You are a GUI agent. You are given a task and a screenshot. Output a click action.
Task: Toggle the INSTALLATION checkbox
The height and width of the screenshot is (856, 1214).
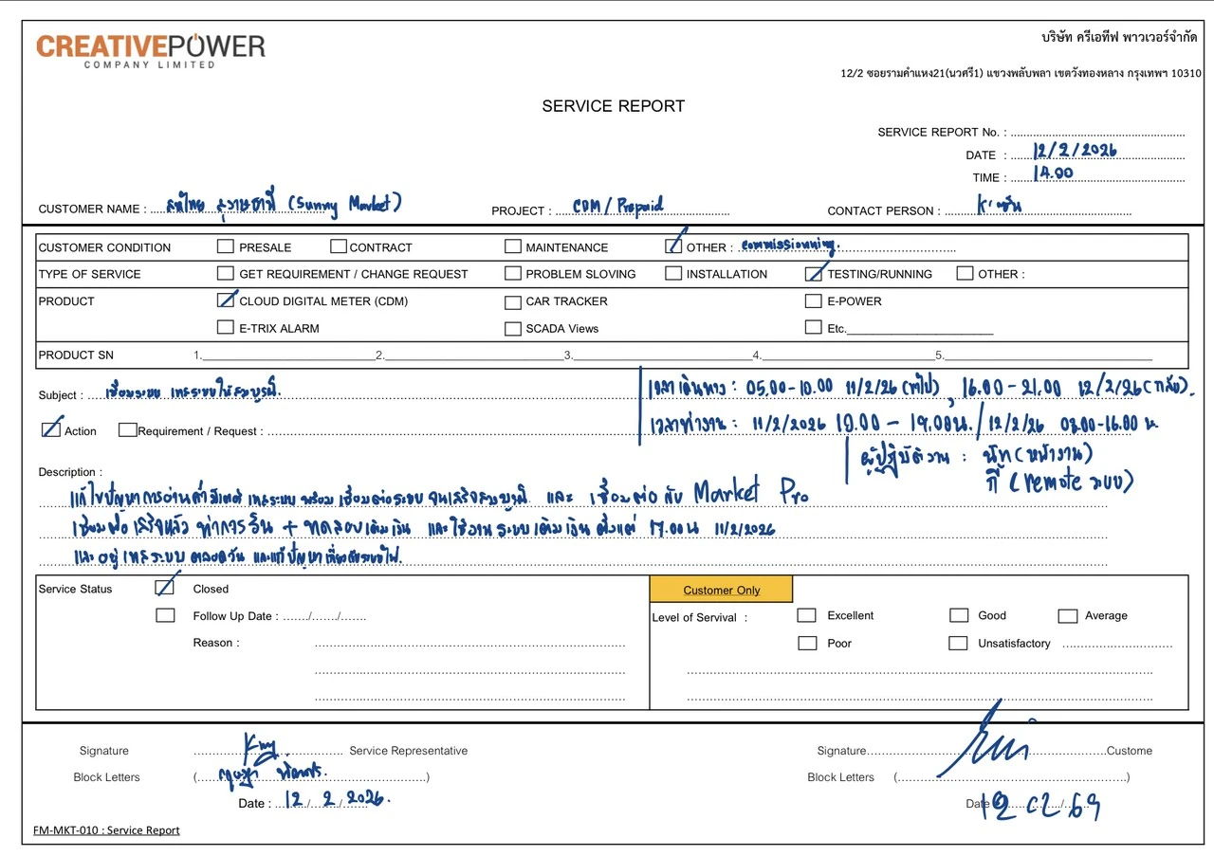pyautogui.click(x=673, y=273)
